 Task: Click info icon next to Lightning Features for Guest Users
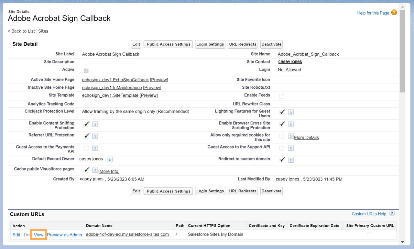coord(291,112)
